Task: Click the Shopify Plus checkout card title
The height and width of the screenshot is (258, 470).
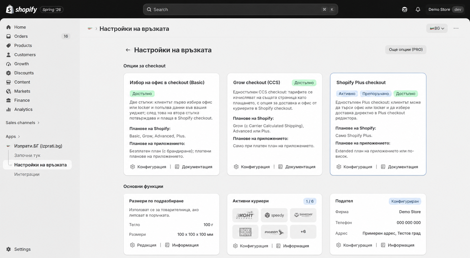Action: (361, 82)
